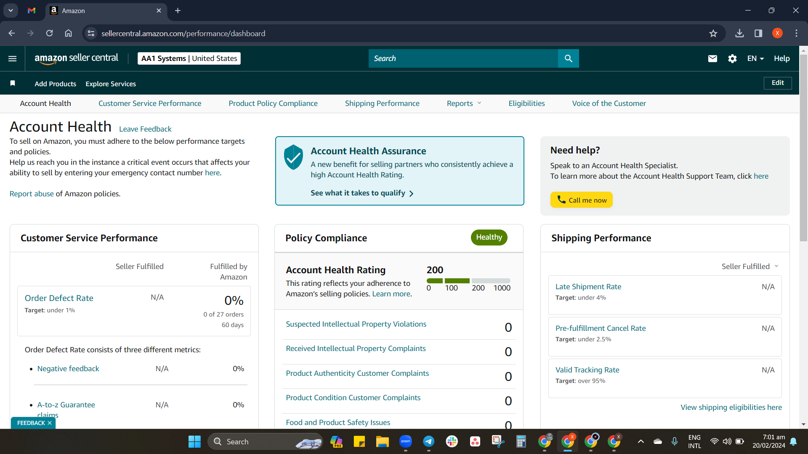Viewport: 808px width, 454px height.
Task: Open See what it takes to qualify
Action: pos(362,193)
